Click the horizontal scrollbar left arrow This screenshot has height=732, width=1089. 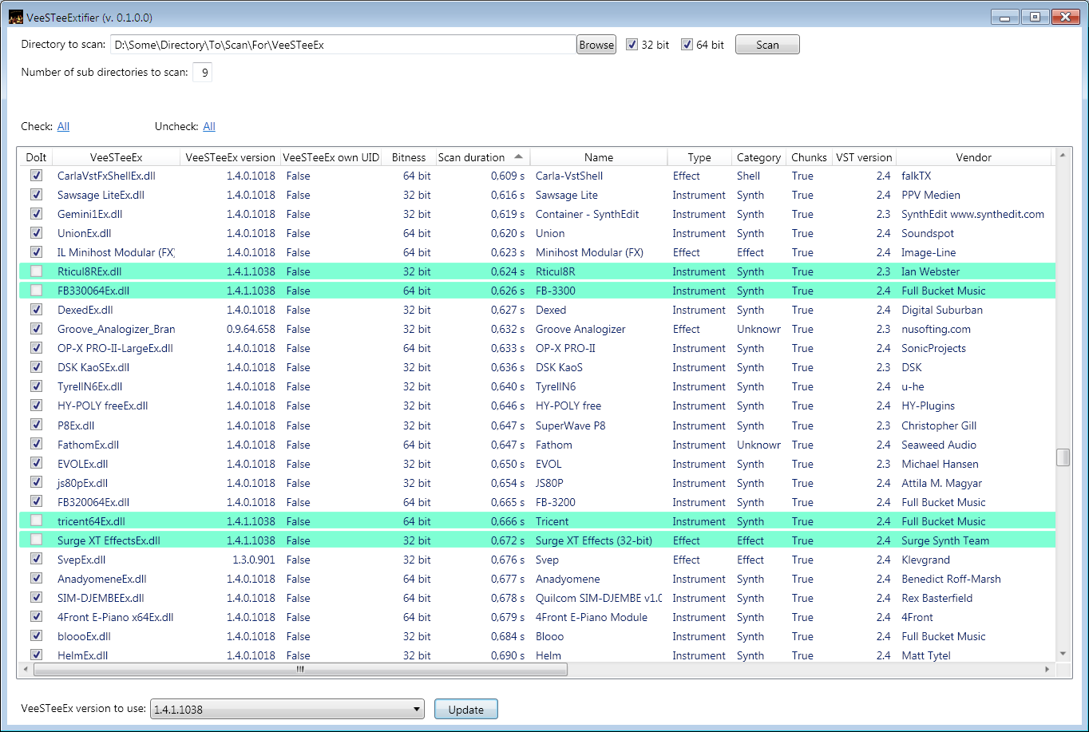(25, 670)
